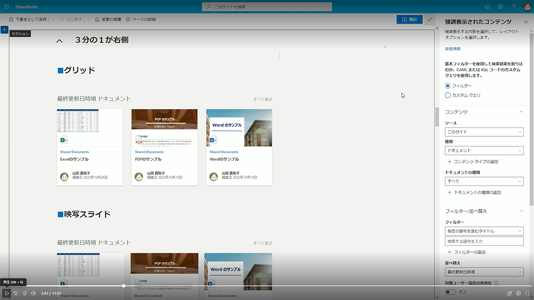Click the video audio/person voice icon
Image resolution: width=534 pixels, height=300 pixels.
509,293
